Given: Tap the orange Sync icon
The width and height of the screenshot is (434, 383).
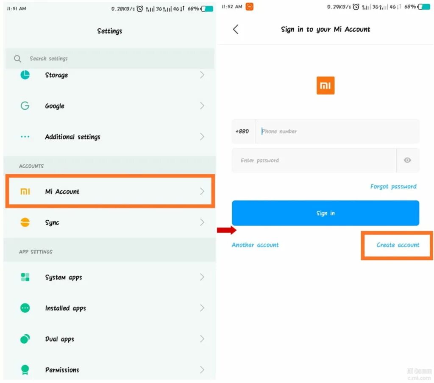Looking at the screenshot, I should pyautogui.click(x=25, y=222).
